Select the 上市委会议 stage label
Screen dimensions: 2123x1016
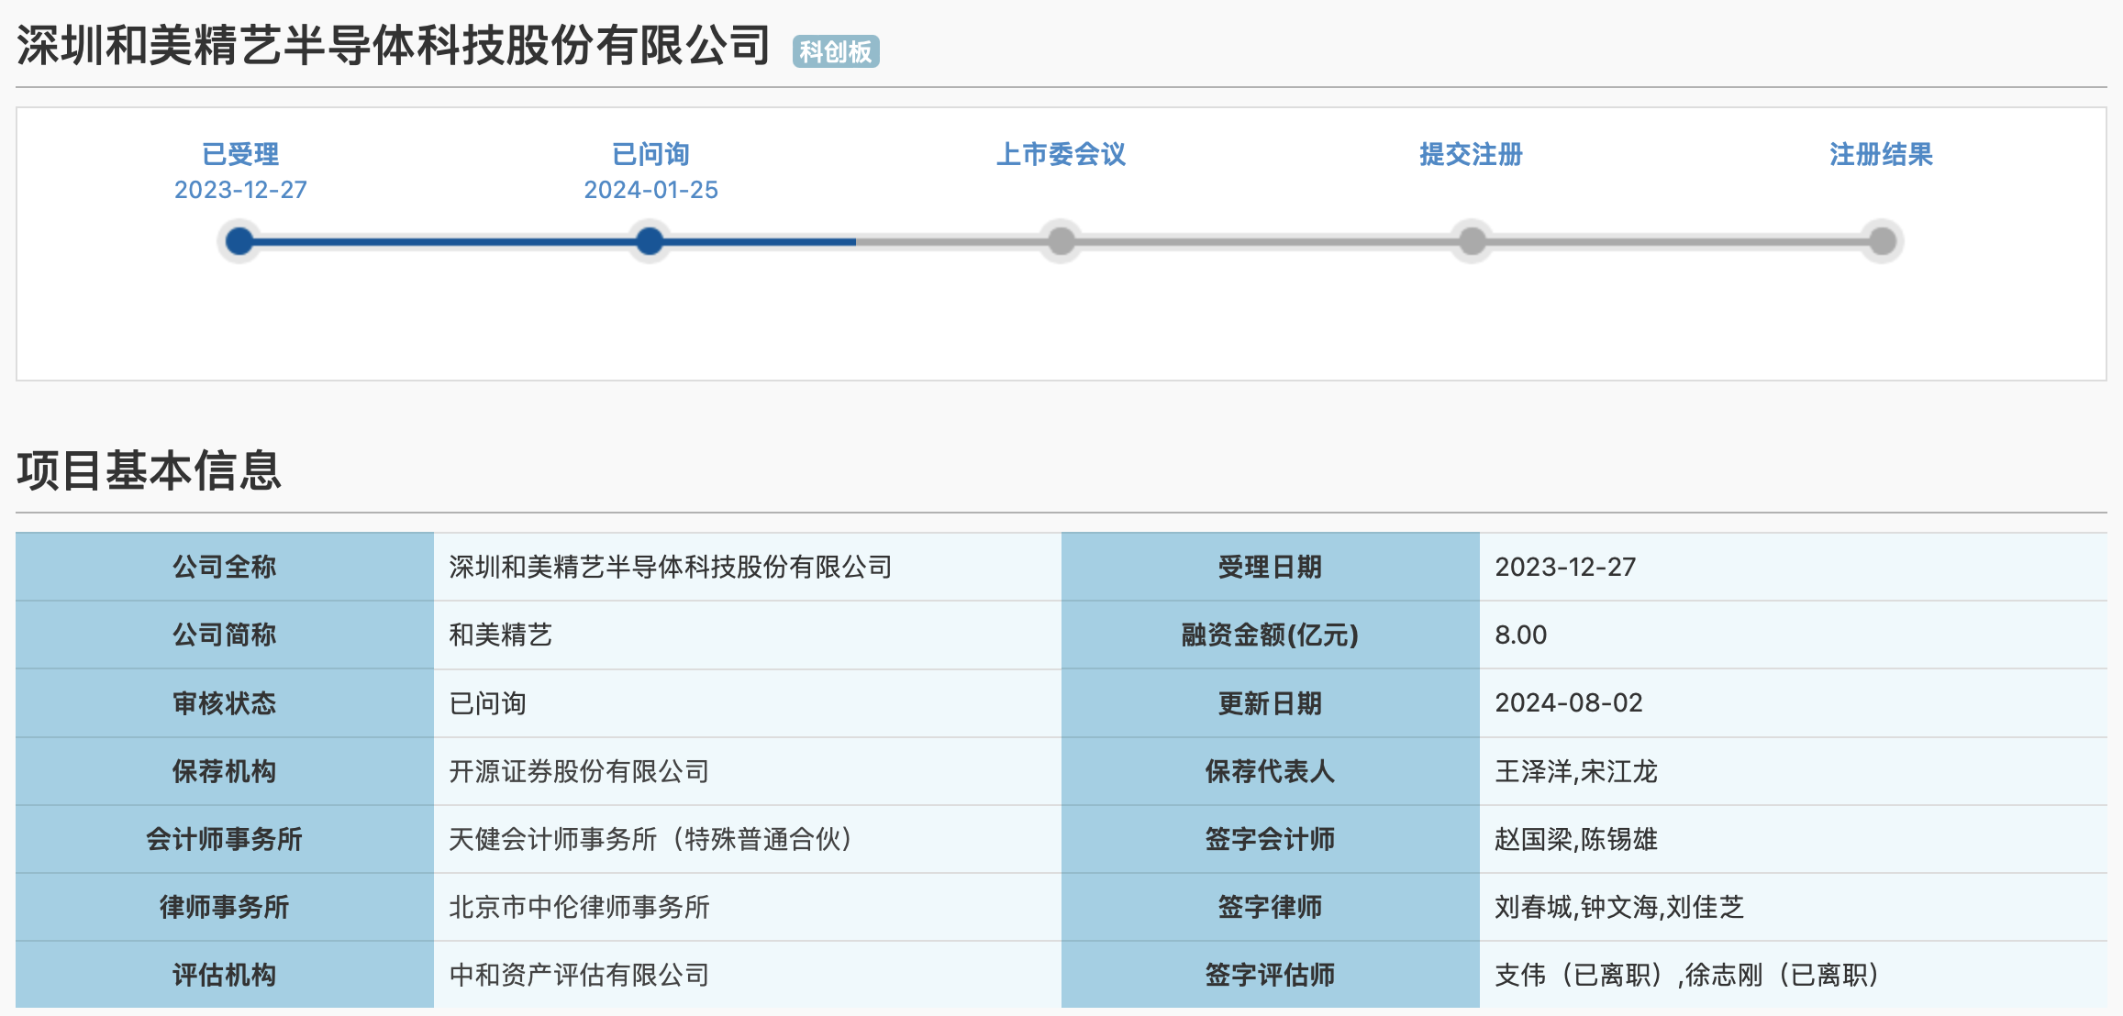coord(1061,154)
